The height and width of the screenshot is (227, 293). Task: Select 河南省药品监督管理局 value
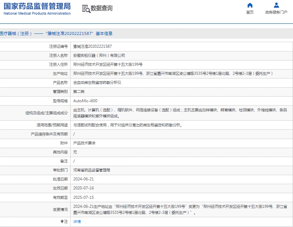[92, 170]
